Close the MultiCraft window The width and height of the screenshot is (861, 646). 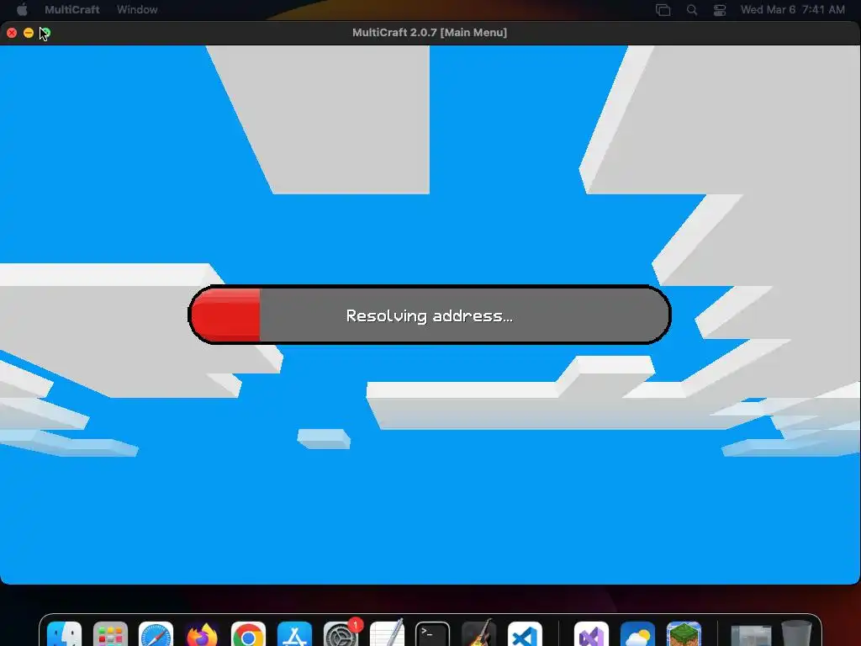click(12, 33)
